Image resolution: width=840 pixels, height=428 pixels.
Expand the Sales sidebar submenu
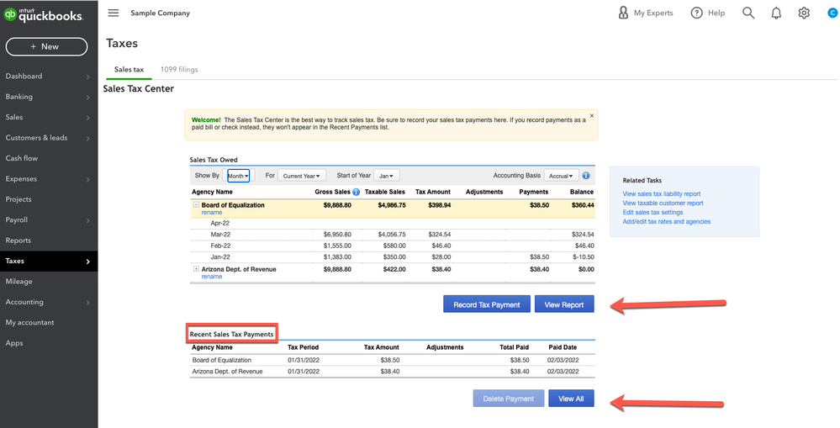coord(87,118)
